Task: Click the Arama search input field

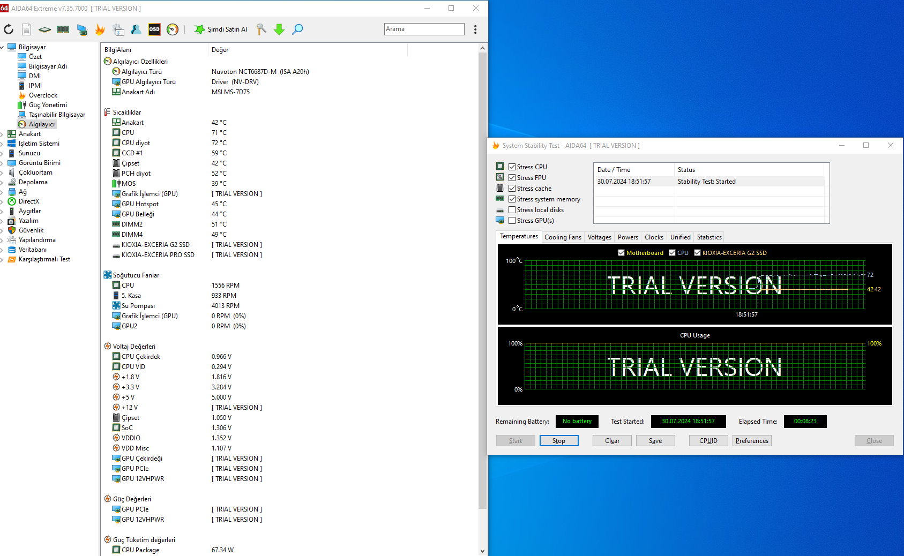Action: pos(424,29)
